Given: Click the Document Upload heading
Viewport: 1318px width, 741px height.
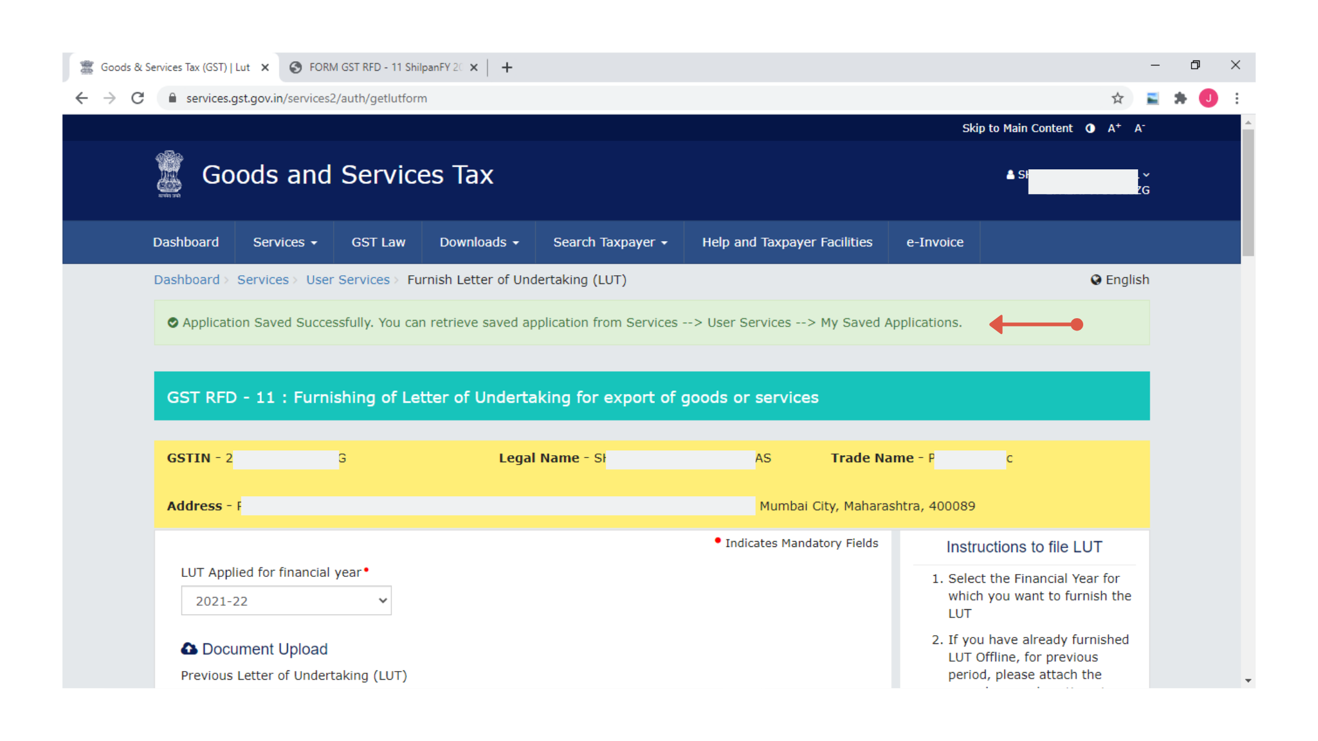Looking at the screenshot, I should coord(265,649).
